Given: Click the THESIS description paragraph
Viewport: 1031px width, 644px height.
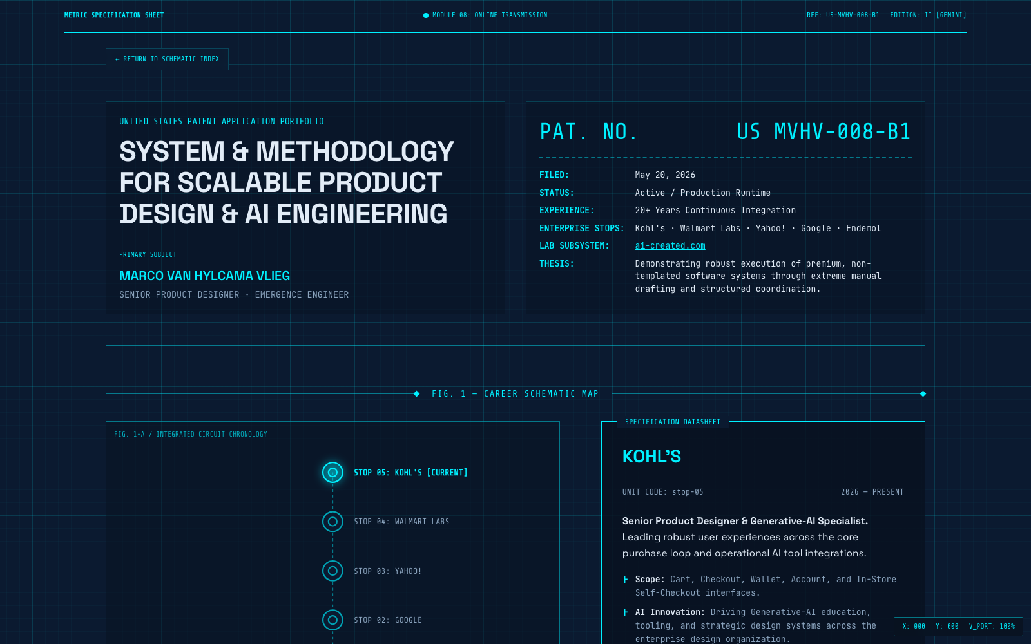Looking at the screenshot, I should [x=758, y=276].
